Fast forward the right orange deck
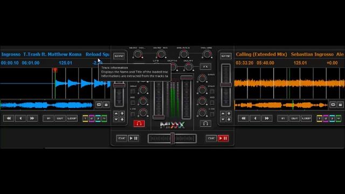This screenshot has height=194, width=345. [267, 119]
